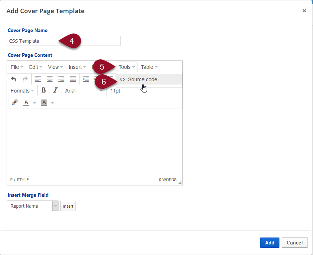Align text right in the editor

(61, 79)
